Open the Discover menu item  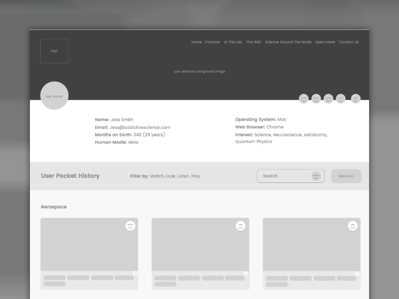[x=212, y=42]
